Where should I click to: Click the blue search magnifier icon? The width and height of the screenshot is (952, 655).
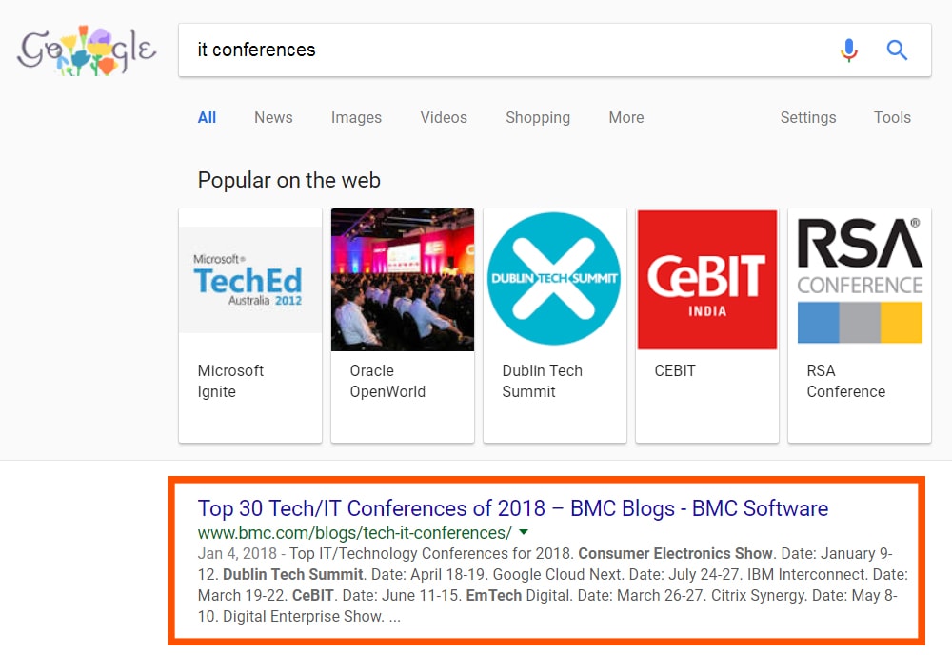tap(897, 50)
